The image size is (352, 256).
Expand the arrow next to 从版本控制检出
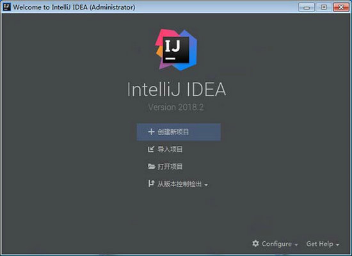click(206, 185)
